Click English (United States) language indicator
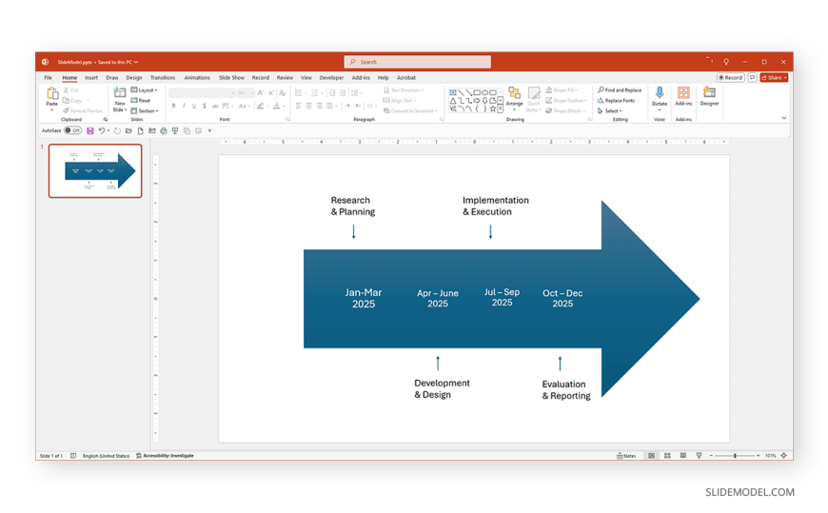828x513 pixels. click(106, 455)
